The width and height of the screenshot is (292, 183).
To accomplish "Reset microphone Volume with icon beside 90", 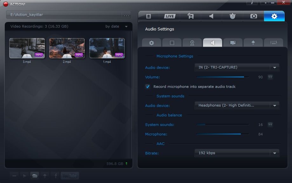I will click(270, 77).
